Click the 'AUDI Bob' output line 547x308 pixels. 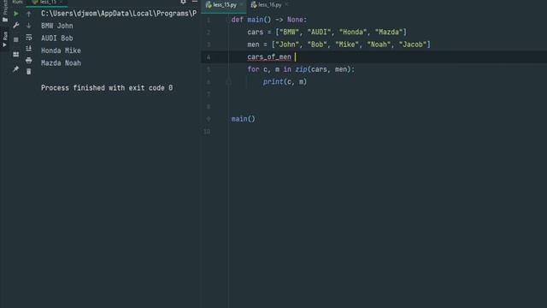point(57,38)
